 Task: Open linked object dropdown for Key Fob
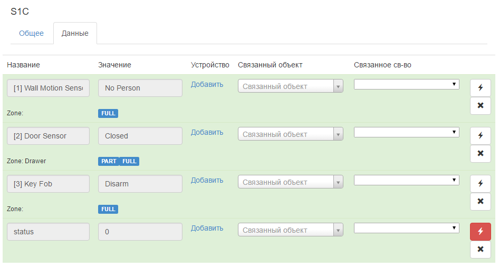[x=291, y=182]
